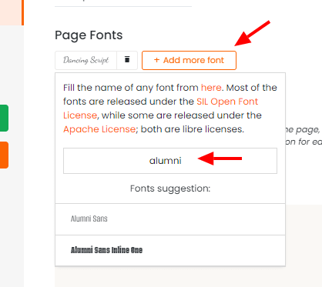This screenshot has height=287, width=322.
Task: Focus the font name field containing 'alumni'
Action: click(170, 161)
